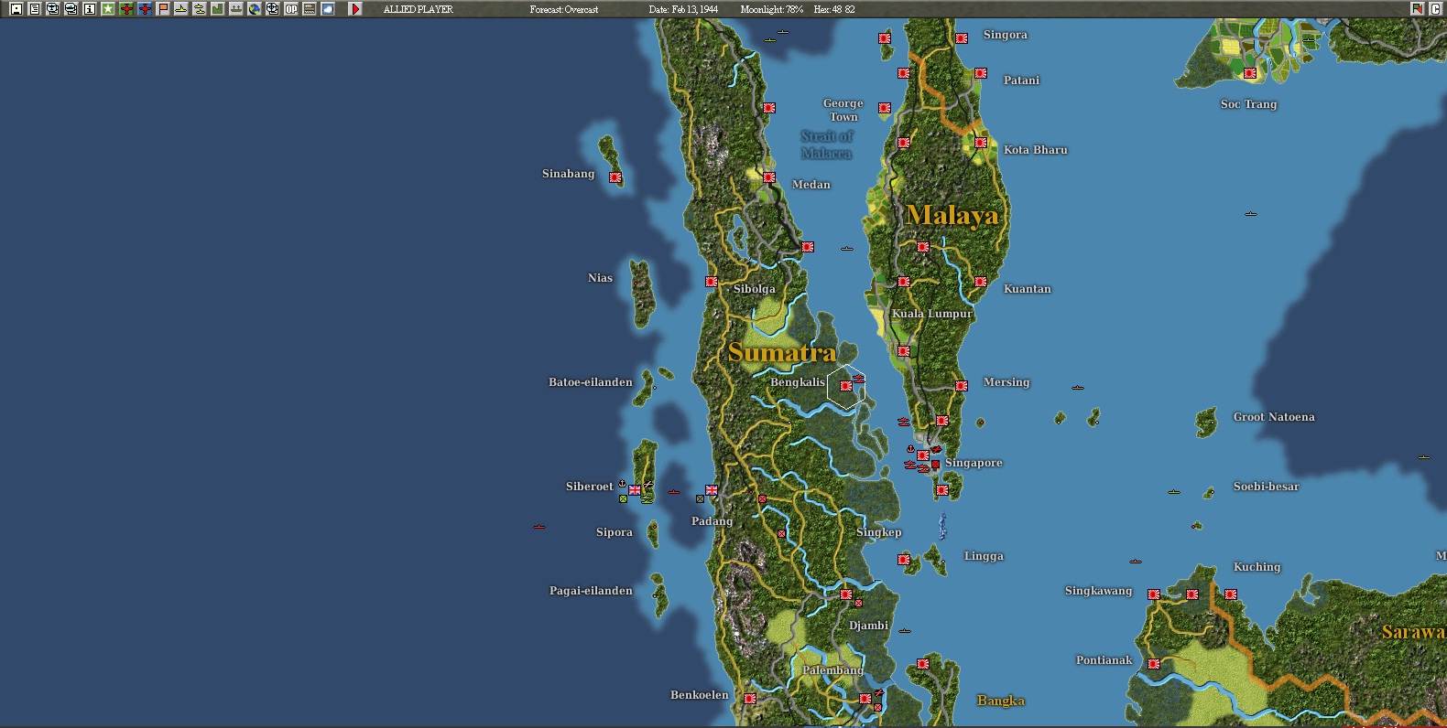The image size is (1447, 728).
Task: Click the crosshair target toolbar icon
Action: click(x=272, y=9)
